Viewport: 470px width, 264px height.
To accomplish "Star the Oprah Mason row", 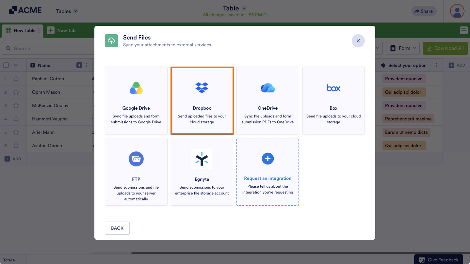I will [16, 92].
